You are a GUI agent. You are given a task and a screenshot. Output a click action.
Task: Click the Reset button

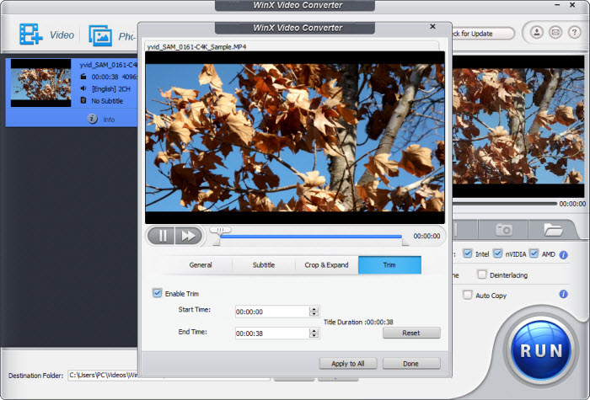tap(411, 333)
